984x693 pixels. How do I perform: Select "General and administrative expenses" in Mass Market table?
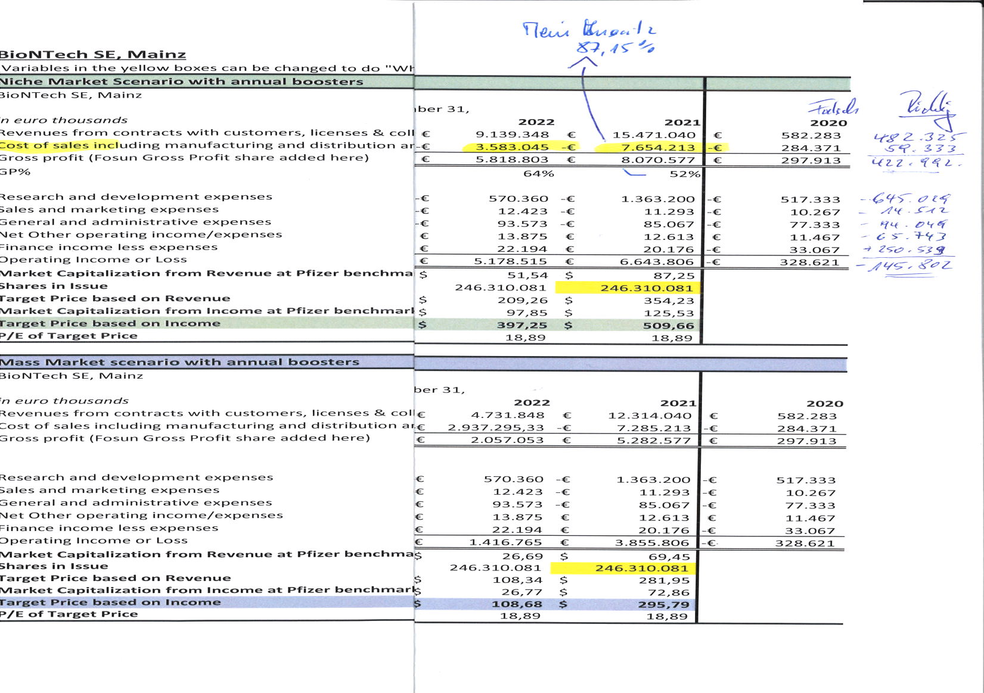[136, 503]
